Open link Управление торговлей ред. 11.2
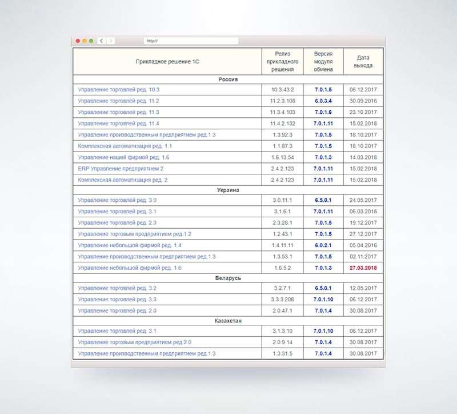 118,101
